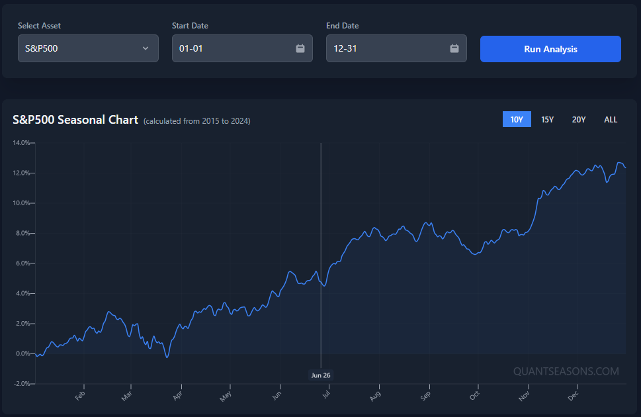
Task: Focus the End Date field showing 12-31
Action: [396, 48]
